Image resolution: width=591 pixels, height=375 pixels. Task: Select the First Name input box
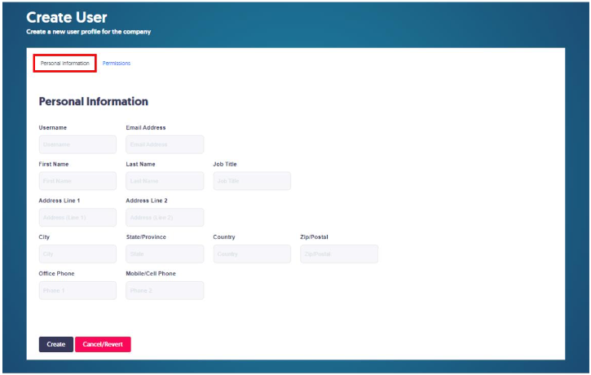(77, 181)
